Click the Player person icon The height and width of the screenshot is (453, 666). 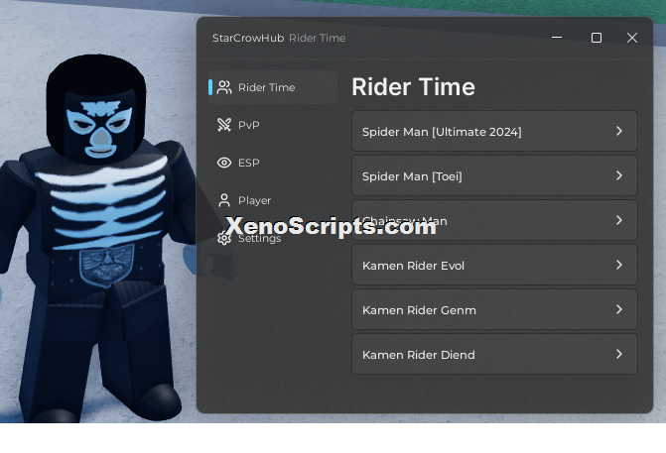224,200
